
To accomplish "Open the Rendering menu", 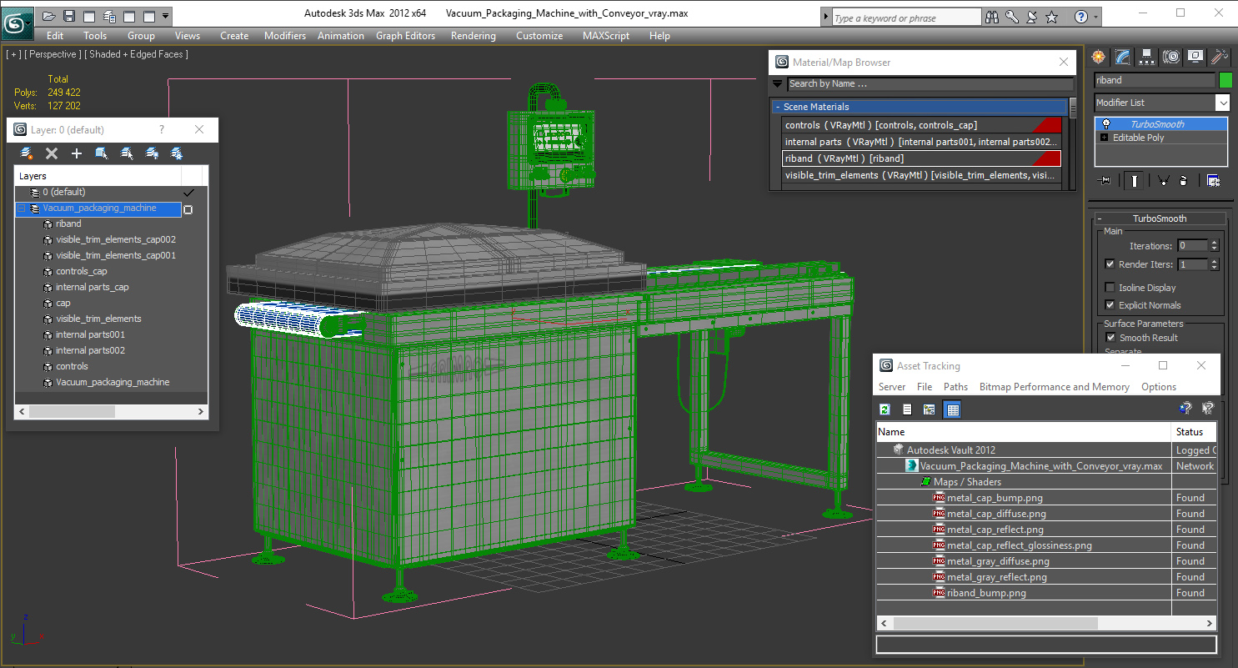I will pyautogui.click(x=473, y=36).
